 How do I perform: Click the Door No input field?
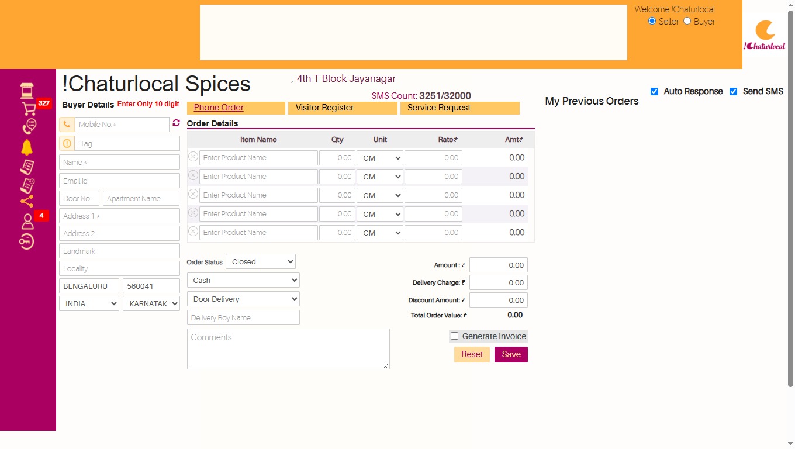tap(79, 198)
